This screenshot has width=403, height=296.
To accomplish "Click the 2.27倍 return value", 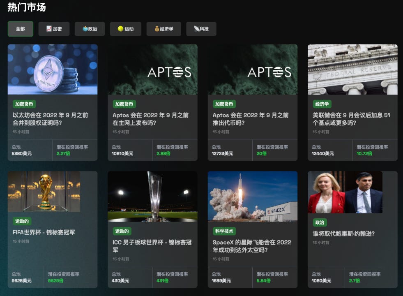I will [63, 153].
